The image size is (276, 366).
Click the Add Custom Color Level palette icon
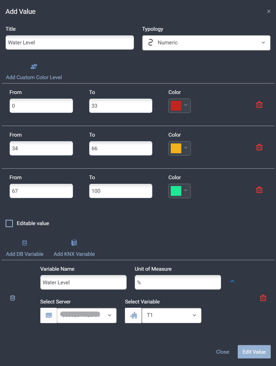tap(34, 67)
